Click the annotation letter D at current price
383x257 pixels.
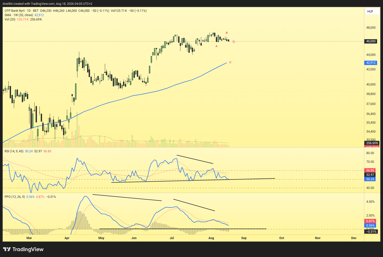coord(234,42)
